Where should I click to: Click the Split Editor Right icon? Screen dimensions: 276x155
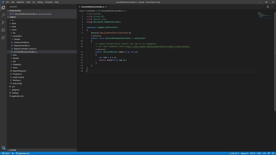(268, 7)
